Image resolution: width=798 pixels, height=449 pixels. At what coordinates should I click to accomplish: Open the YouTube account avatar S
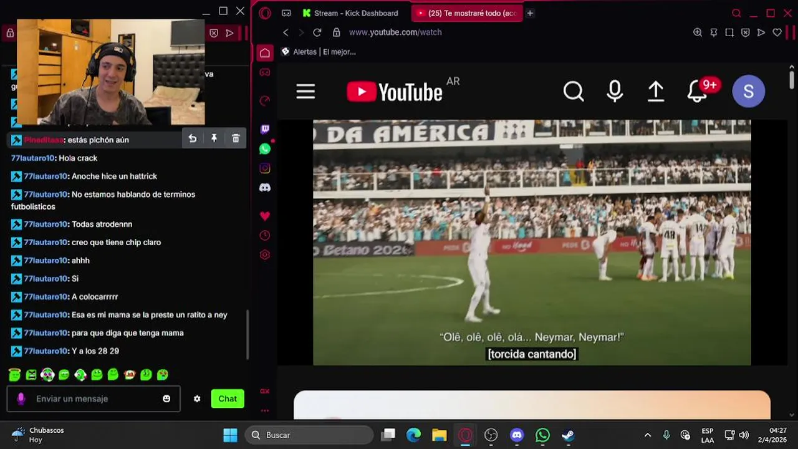click(x=748, y=92)
